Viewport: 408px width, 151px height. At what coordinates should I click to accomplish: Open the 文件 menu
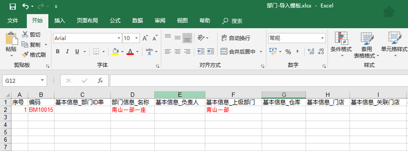pos(12,21)
